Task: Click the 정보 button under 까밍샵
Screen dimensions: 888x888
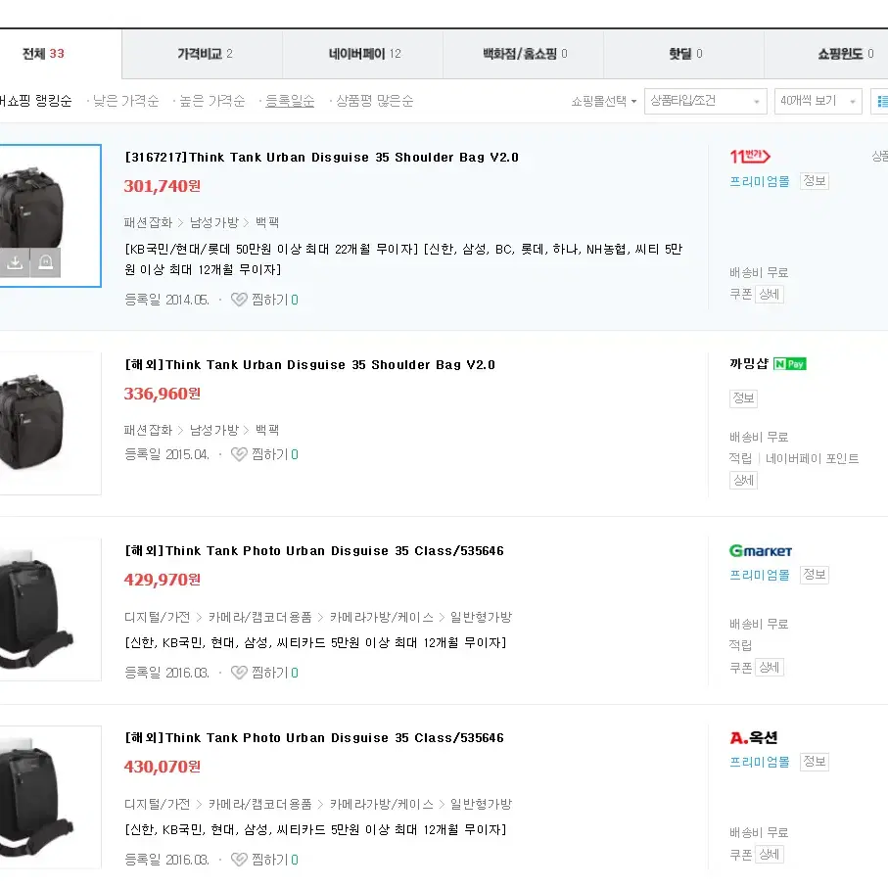Action: (743, 398)
